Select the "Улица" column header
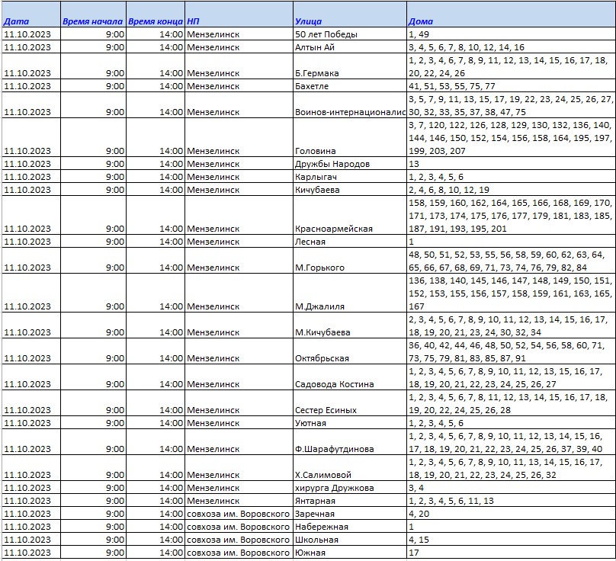Image resolution: width=616 pixels, height=561 pixels. pos(348,21)
